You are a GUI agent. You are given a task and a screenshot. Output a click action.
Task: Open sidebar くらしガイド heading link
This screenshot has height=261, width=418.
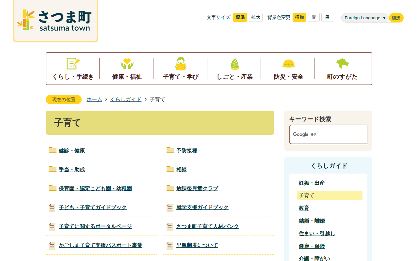329,166
